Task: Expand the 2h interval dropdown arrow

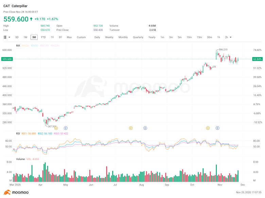Action: [231, 37]
